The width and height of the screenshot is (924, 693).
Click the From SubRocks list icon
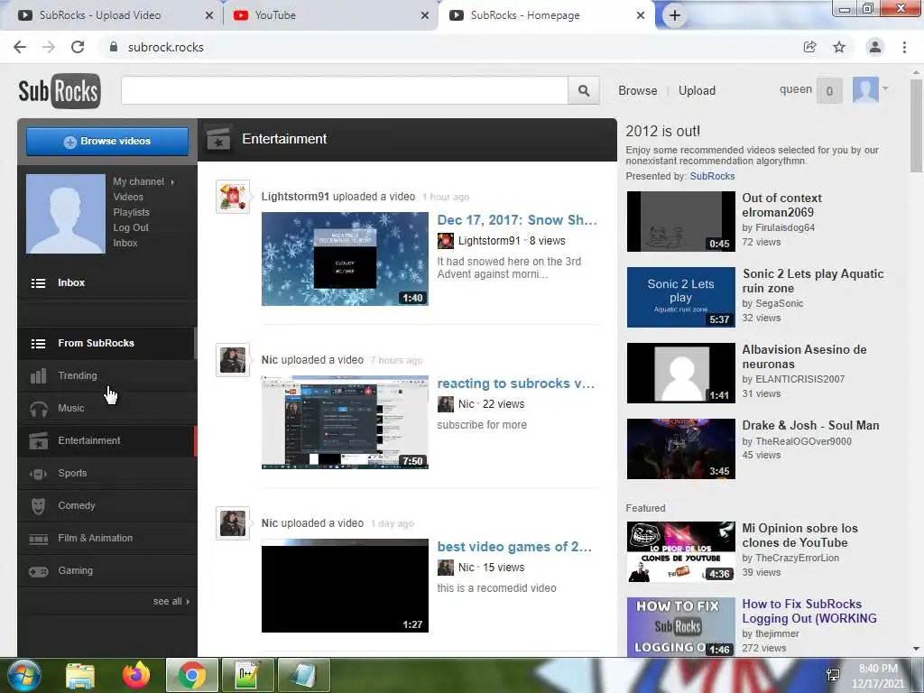(x=38, y=344)
